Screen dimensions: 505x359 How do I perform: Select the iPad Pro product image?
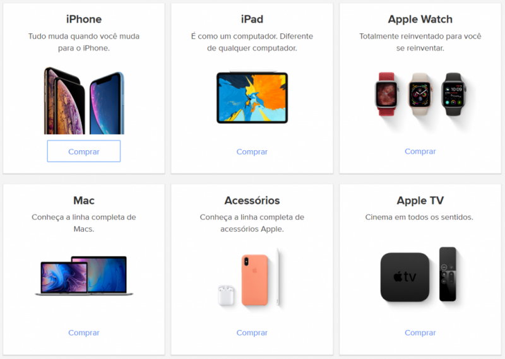click(252, 97)
